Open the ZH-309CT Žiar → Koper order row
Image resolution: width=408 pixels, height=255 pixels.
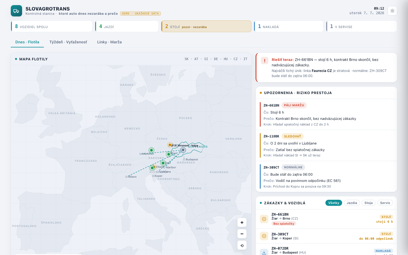pyautogui.click(x=326, y=236)
